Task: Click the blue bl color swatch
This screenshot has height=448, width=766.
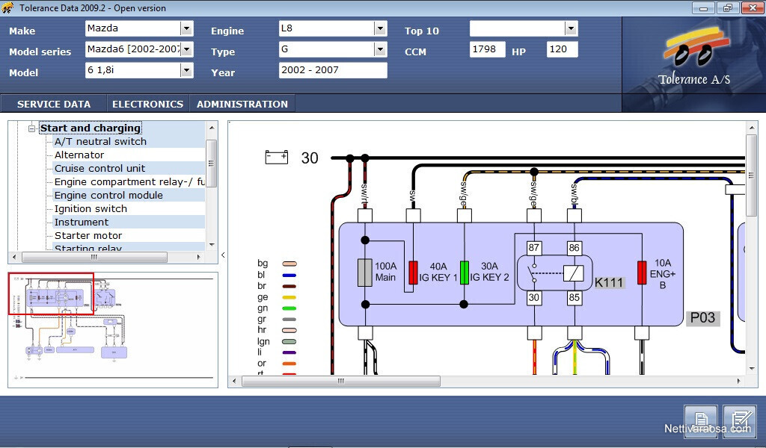Action: [x=289, y=275]
